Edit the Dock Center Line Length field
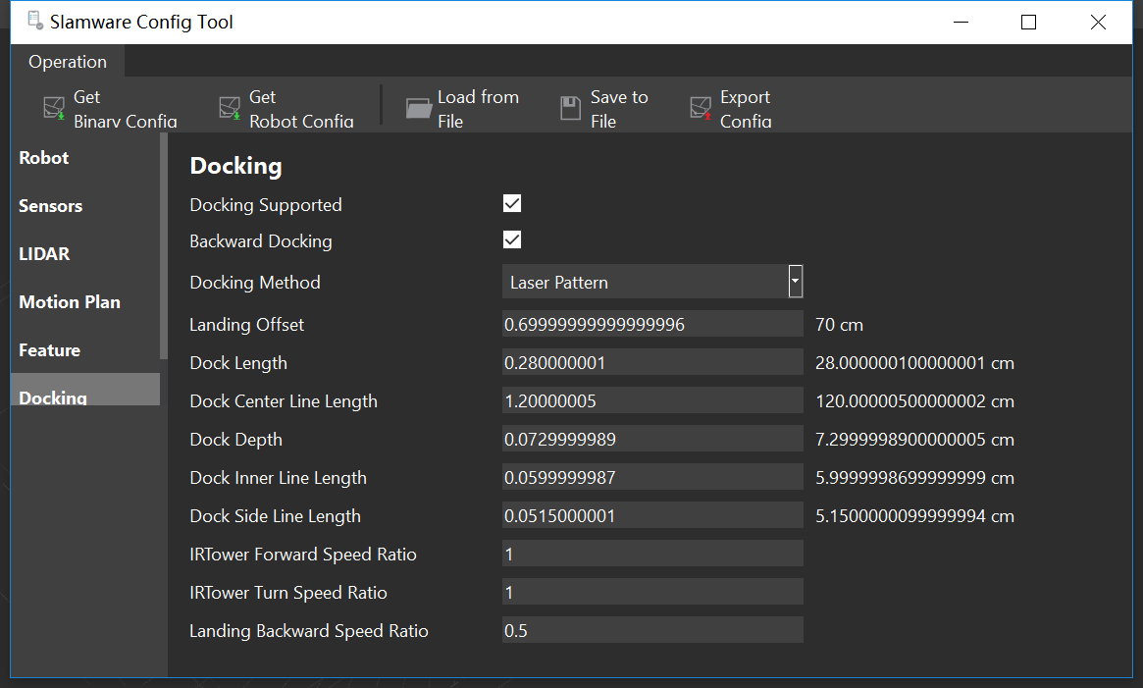1143x688 pixels. pos(652,400)
